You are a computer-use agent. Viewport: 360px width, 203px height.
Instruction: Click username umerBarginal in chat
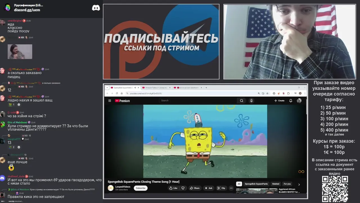[15, 21]
